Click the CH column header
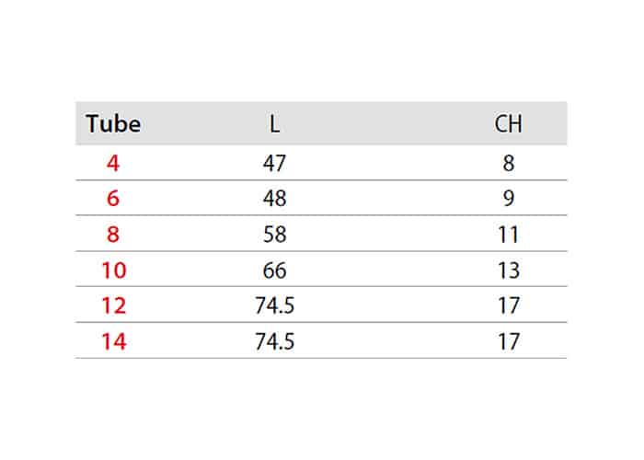The image size is (644, 460). (508, 123)
